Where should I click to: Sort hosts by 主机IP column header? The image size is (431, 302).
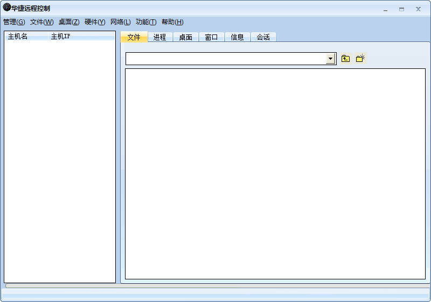[x=81, y=36]
